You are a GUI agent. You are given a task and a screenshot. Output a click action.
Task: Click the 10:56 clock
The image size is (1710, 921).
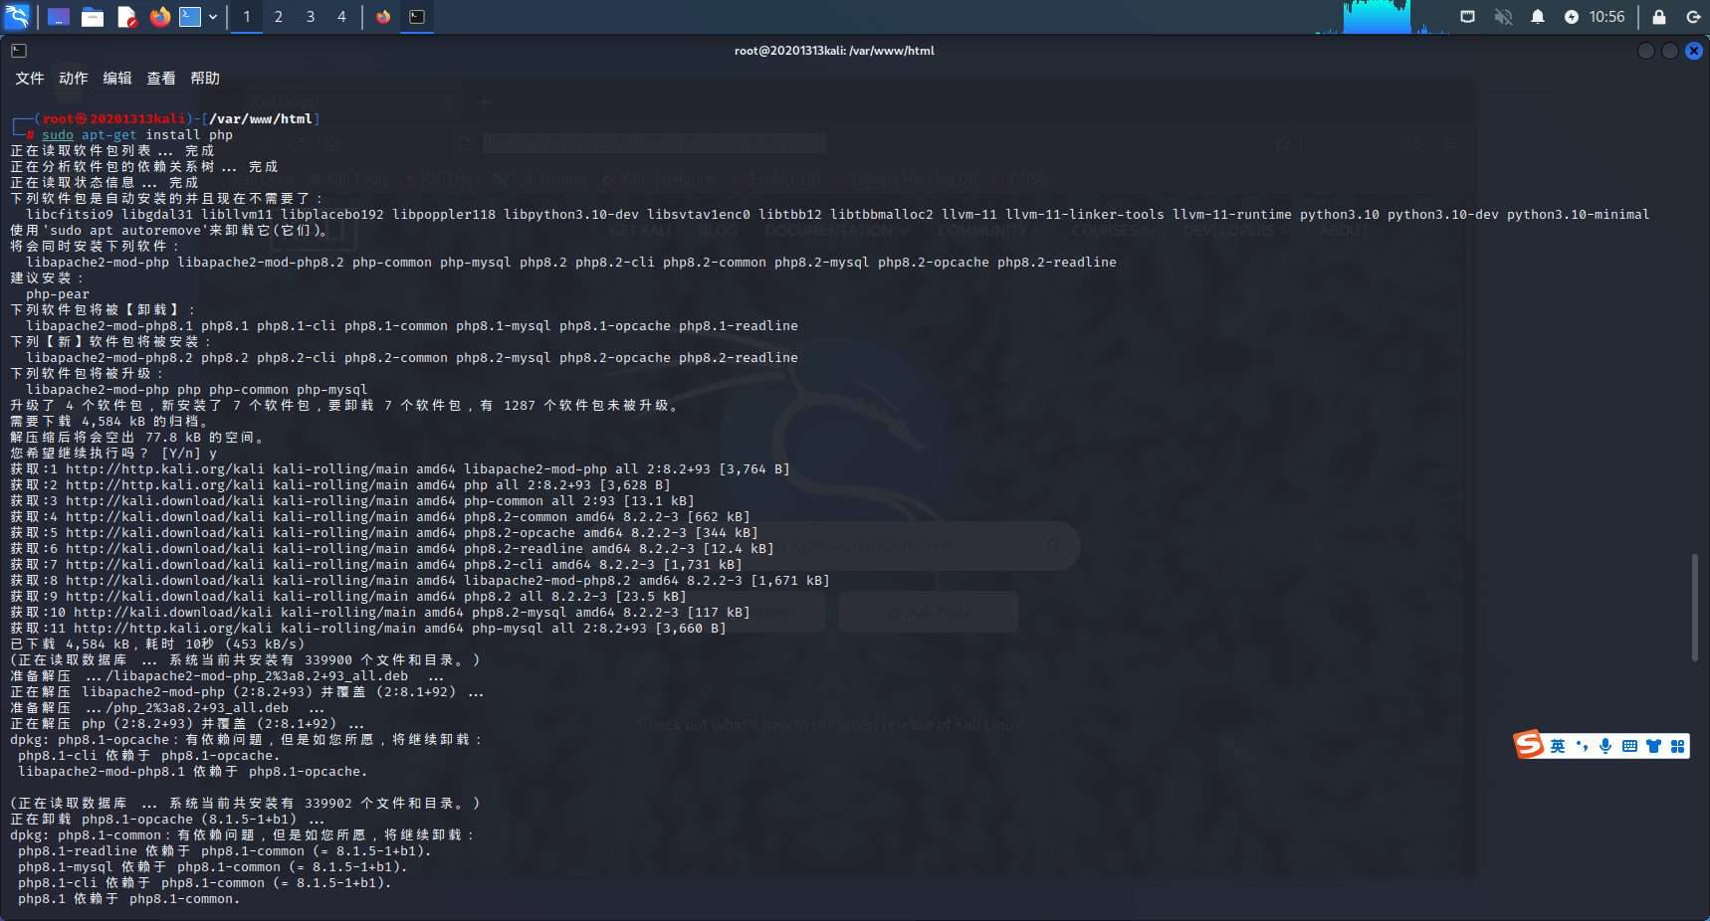[1606, 17]
